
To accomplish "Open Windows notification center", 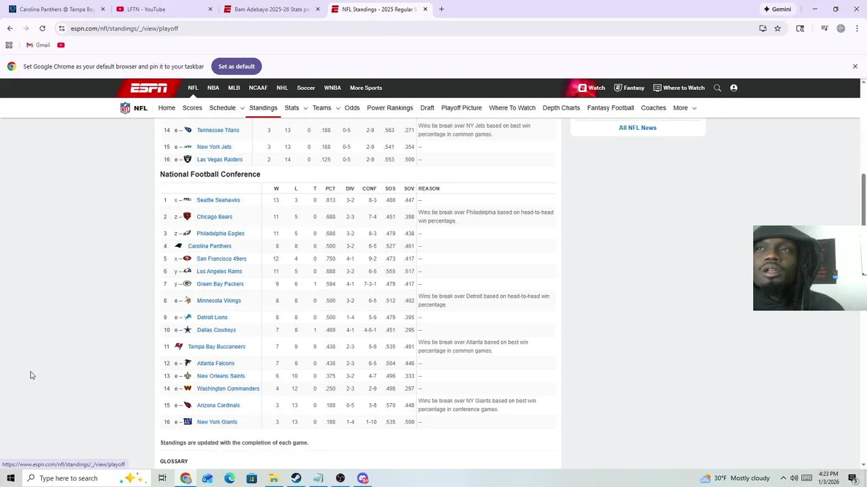I will pyautogui.click(x=853, y=478).
